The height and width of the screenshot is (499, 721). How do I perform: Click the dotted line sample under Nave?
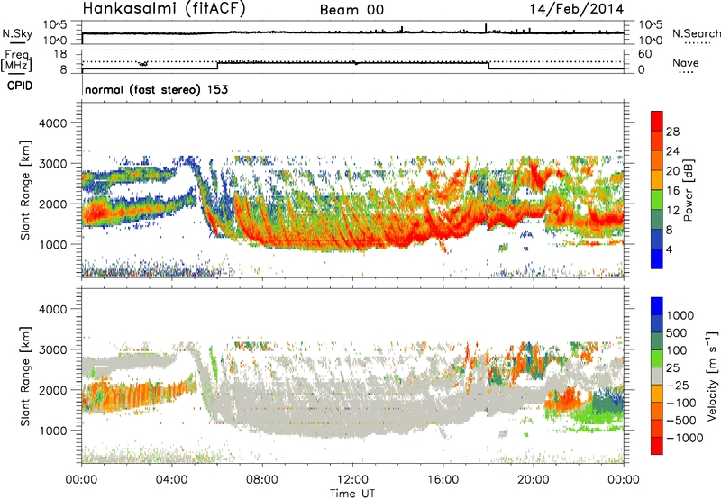coord(686,72)
